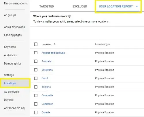Open the User Location Report dropdown arrow
This screenshot has height=117, width=144.
click(x=137, y=6)
